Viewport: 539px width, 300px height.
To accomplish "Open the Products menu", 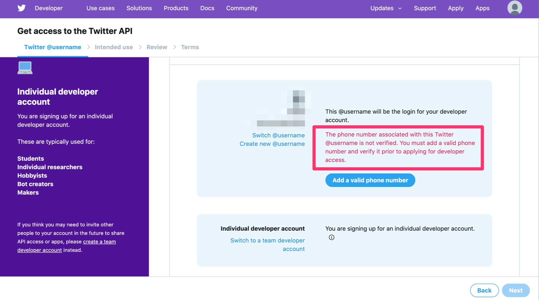I will [176, 8].
